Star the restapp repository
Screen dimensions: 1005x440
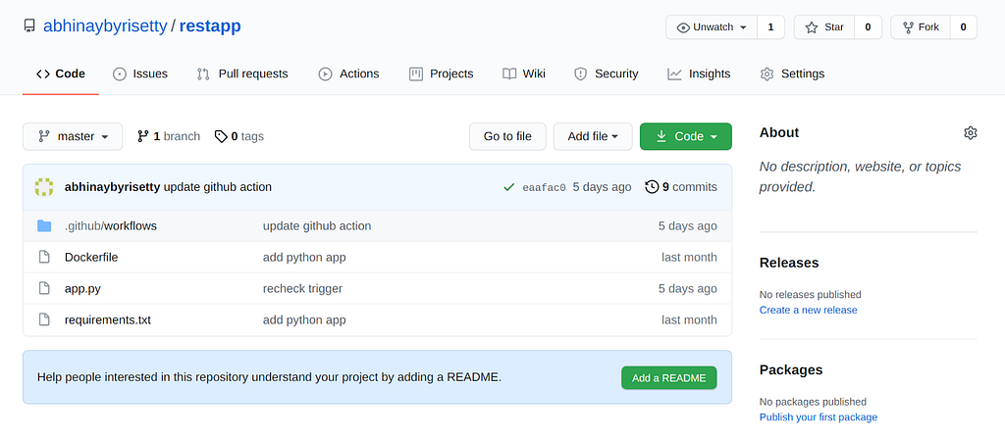[x=824, y=27]
